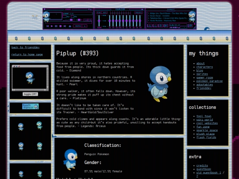Open the 'flash fields' link
The width and height of the screenshot is (239, 179).
pos(206,137)
